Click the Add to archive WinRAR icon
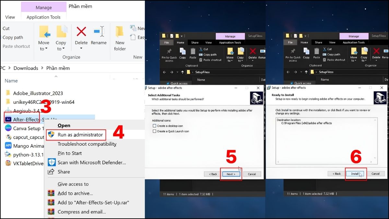Image resolution: width=389 pixels, height=219 pixels. pos(51,193)
